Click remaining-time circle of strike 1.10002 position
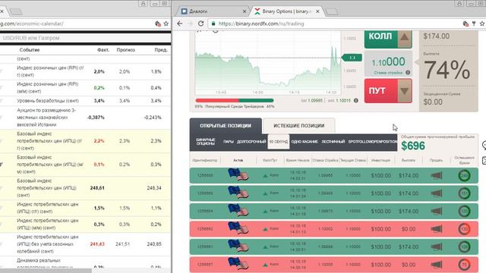Image resolution: width=486 pixels, height=273 pixels. [464, 229]
